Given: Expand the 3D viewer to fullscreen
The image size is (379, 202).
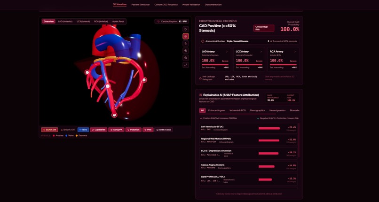Looking at the screenshot, I should (186, 65).
